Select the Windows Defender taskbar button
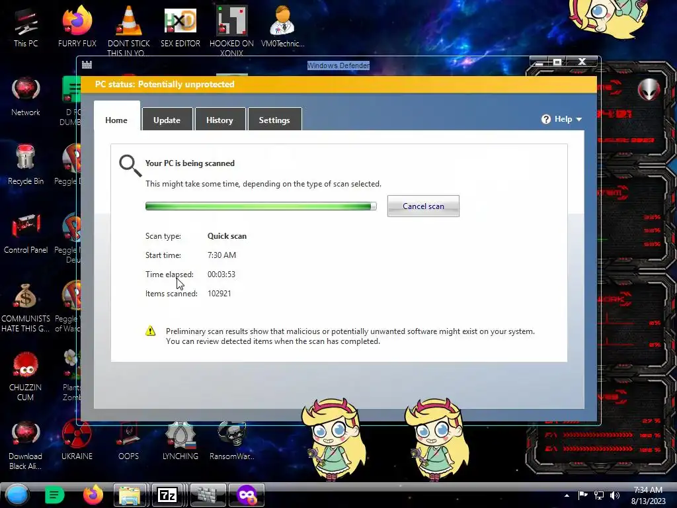Image resolution: width=677 pixels, height=508 pixels. [208, 495]
